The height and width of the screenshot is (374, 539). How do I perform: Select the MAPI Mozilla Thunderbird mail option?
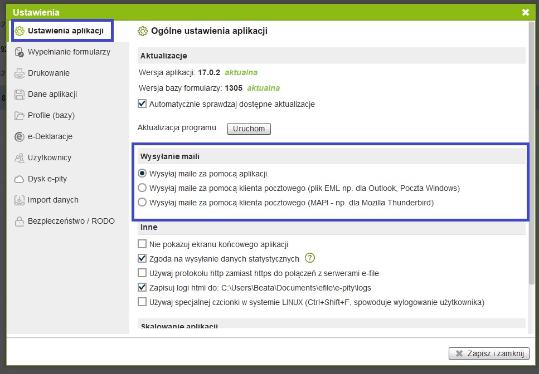[x=142, y=203]
